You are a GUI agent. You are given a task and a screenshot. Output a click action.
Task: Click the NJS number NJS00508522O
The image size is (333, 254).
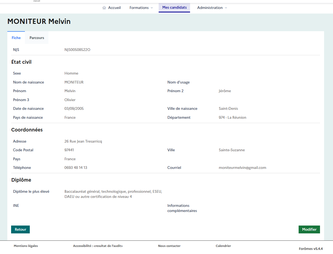point(77,50)
